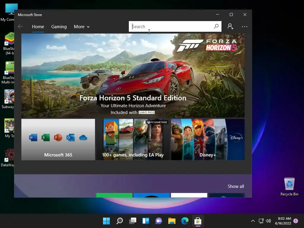Open the notification badge in the tray
Screen dimensions: 304x228
tap(296, 221)
